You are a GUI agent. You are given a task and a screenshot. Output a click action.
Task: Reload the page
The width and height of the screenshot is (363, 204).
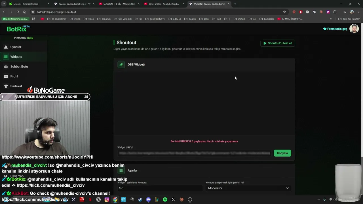click(18, 12)
